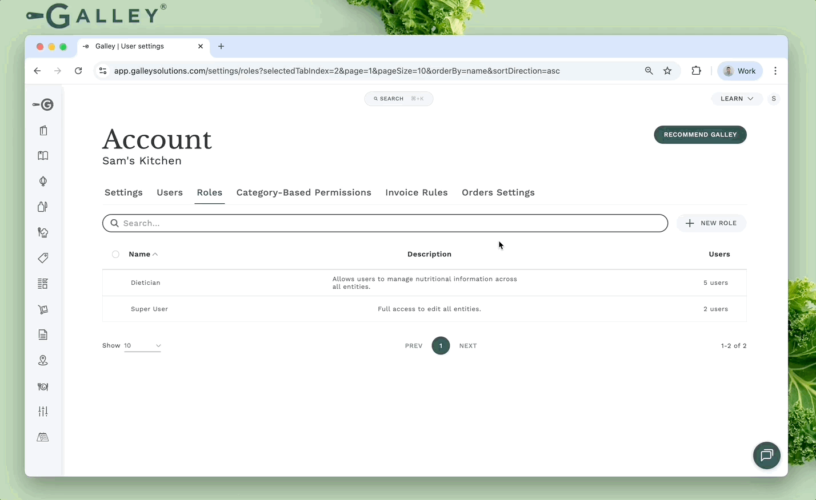This screenshot has width=816, height=500.
Task: Open the menu booklet icon in sidebar
Action: tap(43, 130)
